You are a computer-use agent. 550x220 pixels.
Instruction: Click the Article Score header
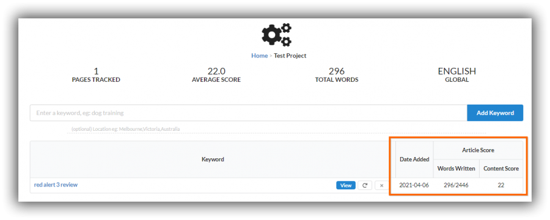(x=478, y=150)
